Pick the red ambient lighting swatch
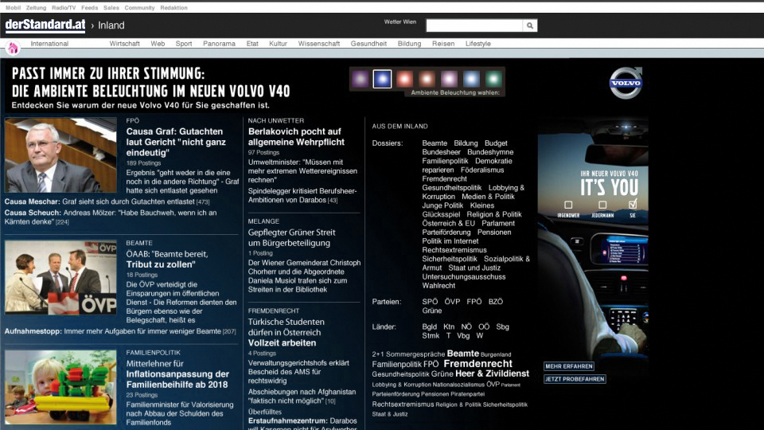The height and width of the screenshot is (430, 764). (x=404, y=79)
